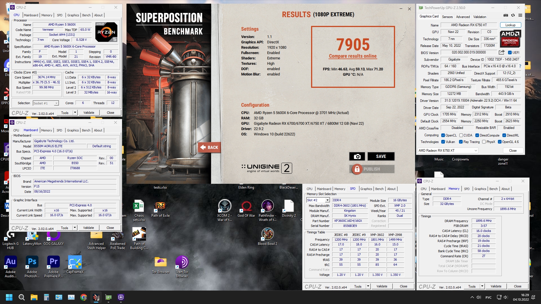Toggle Vulkan checkbox in GPU-Z

click(443, 142)
